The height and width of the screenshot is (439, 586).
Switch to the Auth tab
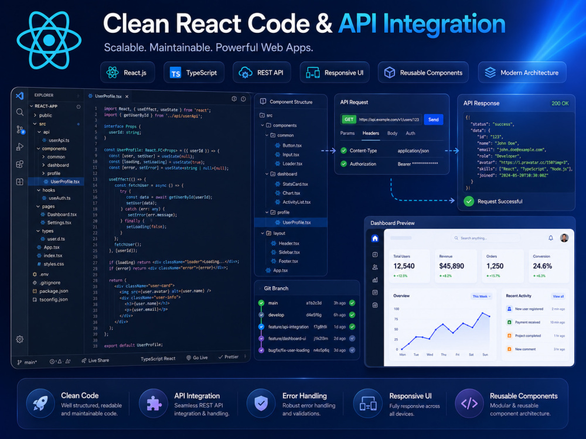tap(410, 133)
